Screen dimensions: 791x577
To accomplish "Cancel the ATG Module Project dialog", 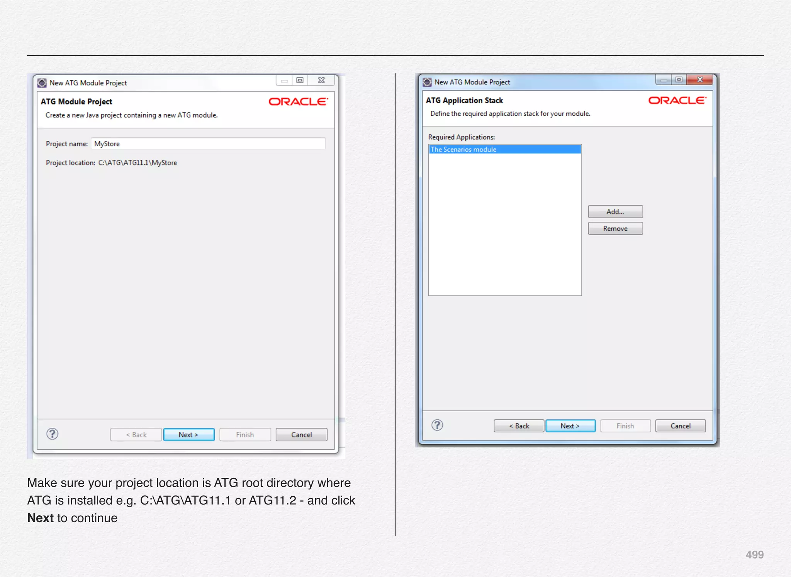I will click(302, 435).
